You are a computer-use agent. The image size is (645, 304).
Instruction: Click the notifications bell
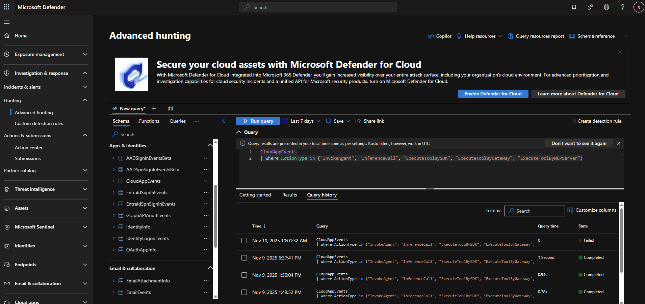point(574,7)
